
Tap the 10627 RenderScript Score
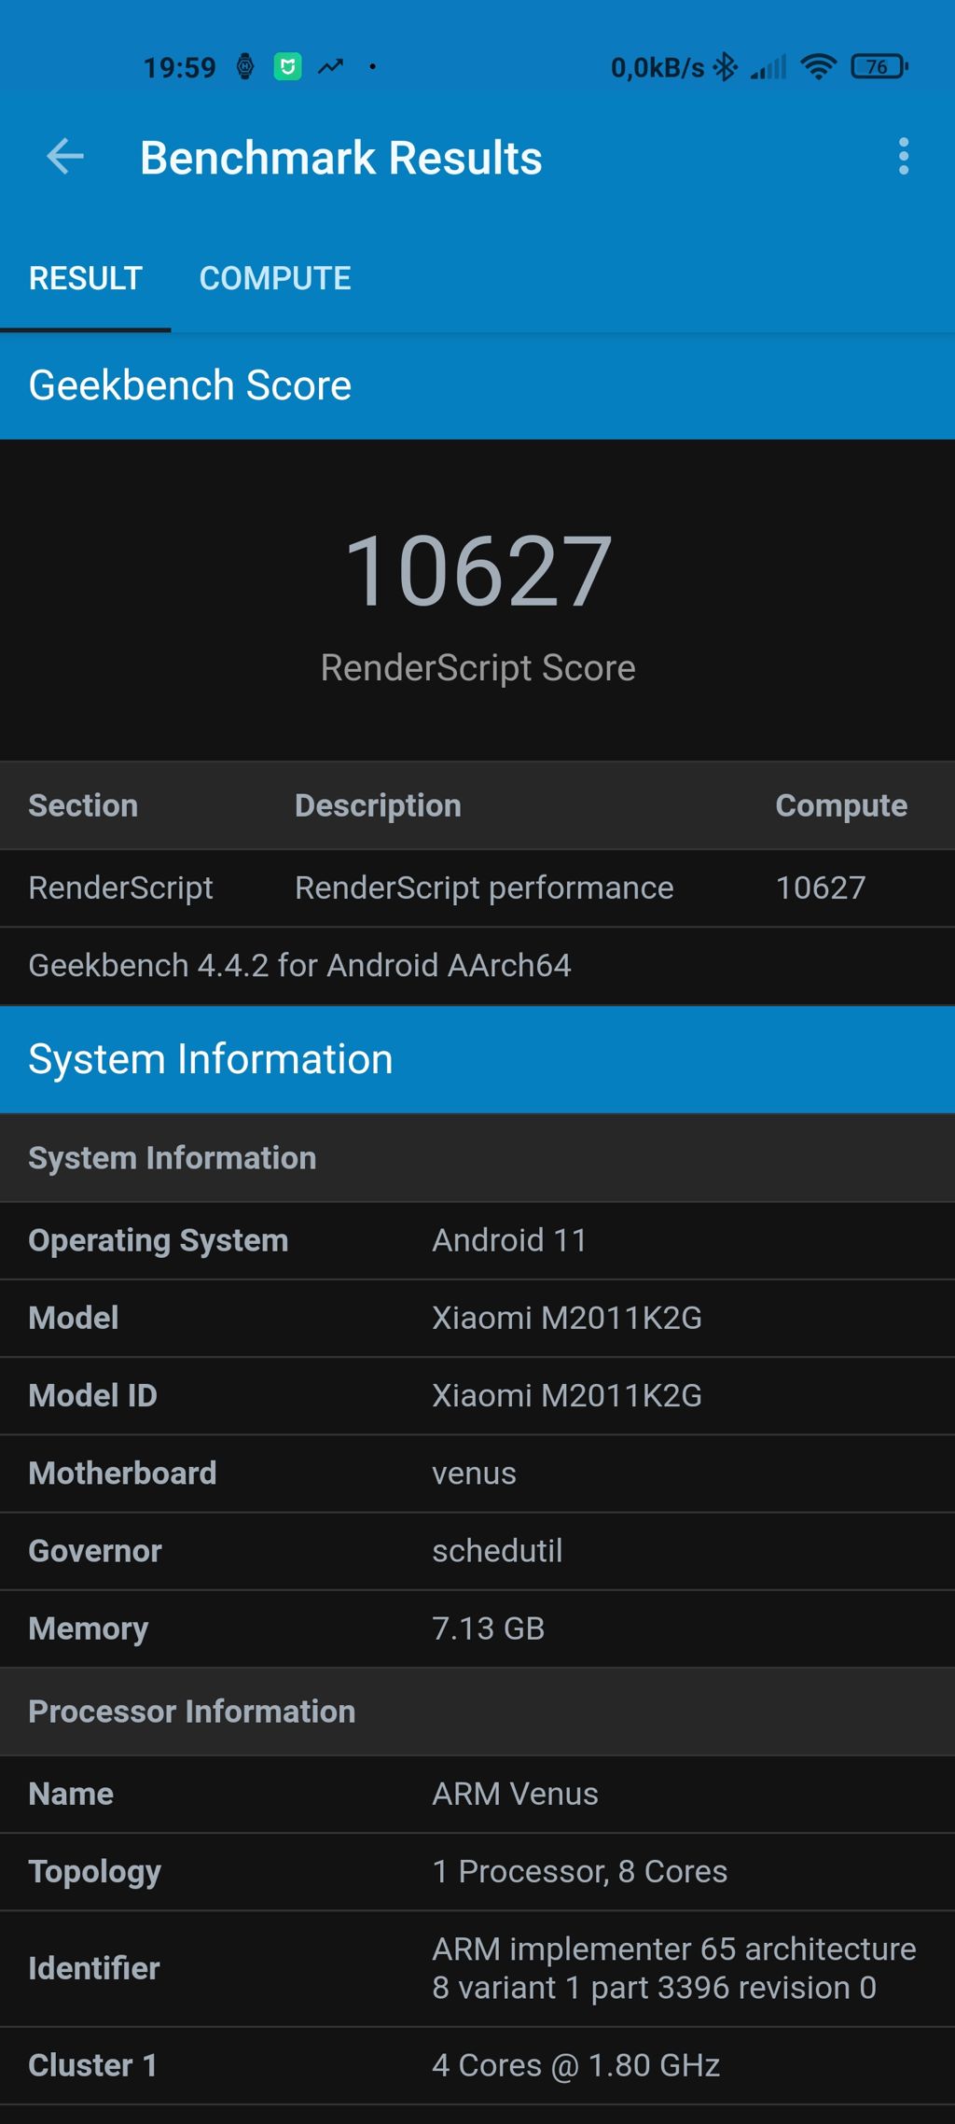(477, 571)
